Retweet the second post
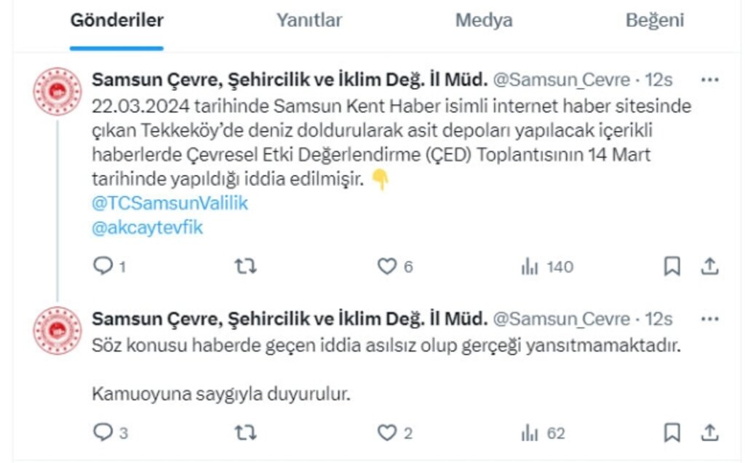The height and width of the screenshot is (463, 745). 246,432
